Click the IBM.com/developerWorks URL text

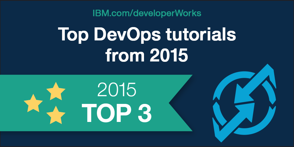(147, 13)
